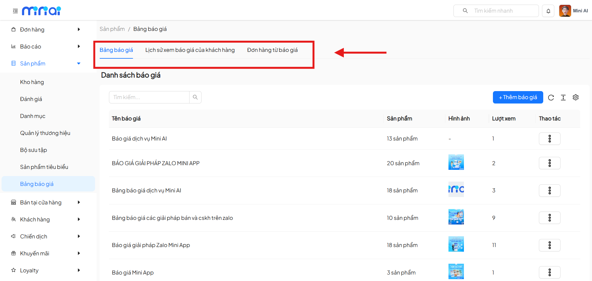Open thumbnail of BÁO GIÁ GIẢI PHÁP ZALO MINI APP
The image size is (592, 281).
tap(456, 162)
